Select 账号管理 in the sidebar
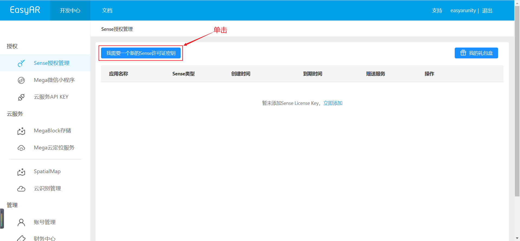The width and height of the screenshot is (520, 241). pyautogui.click(x=45, y=222)
